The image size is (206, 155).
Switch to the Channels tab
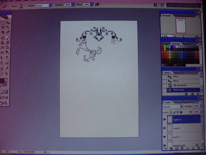coord(178,102)
